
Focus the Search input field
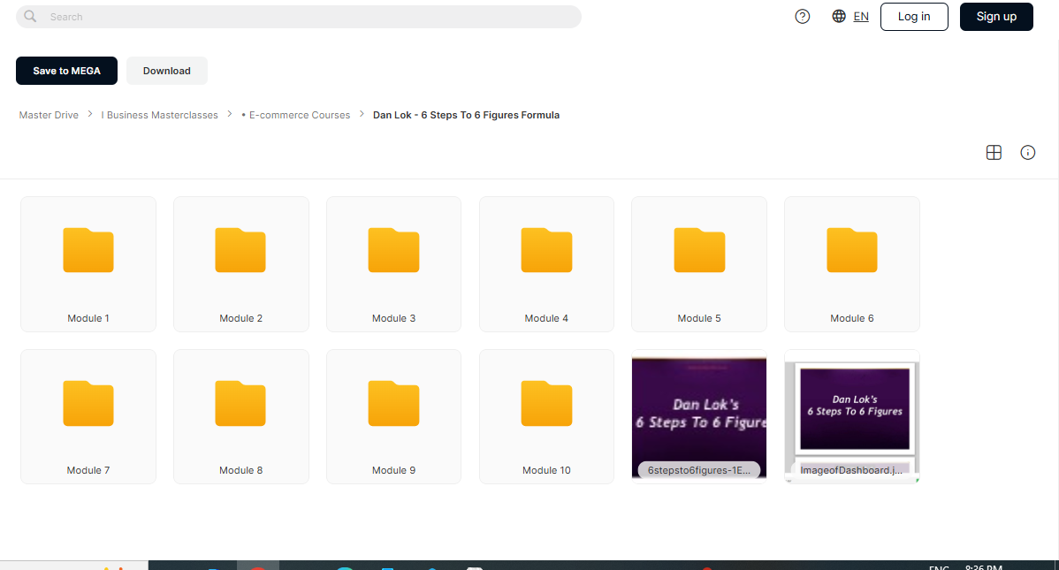(299, 17)
